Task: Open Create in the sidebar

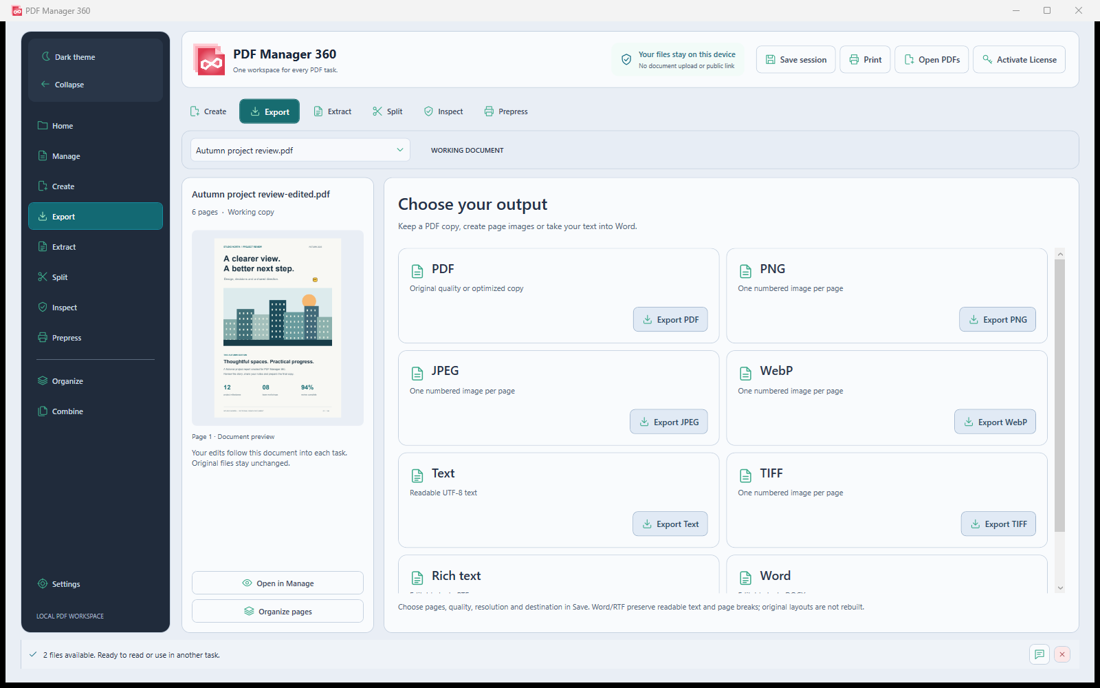Action: point(96,186)
